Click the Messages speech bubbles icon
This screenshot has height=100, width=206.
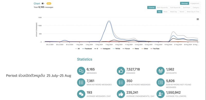pos(81,71)
